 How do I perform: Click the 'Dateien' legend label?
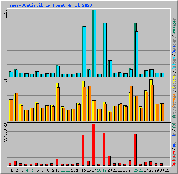pos(174,46)
